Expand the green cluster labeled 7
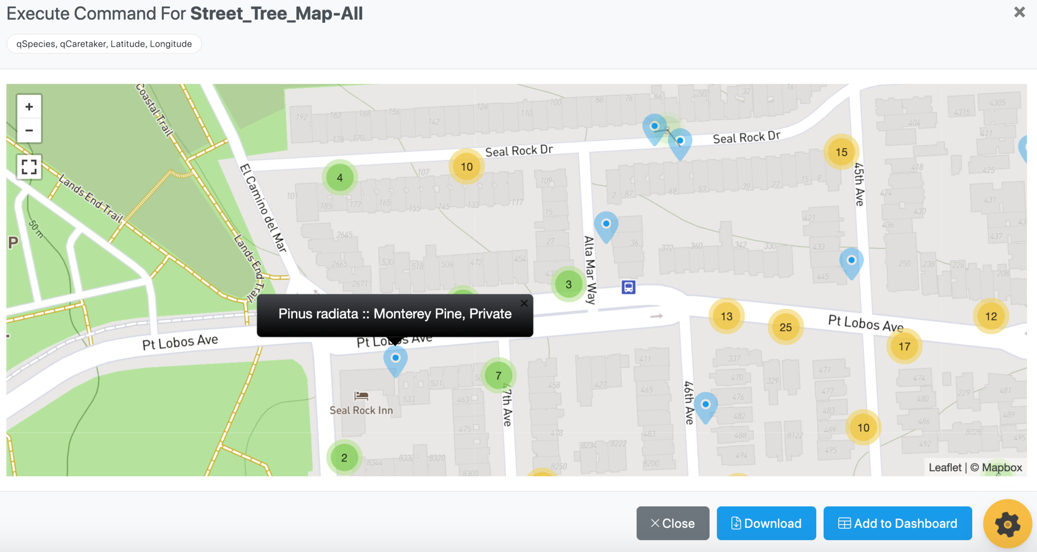This screenshot has height=552, width=1037. click(x=498, y=375)
